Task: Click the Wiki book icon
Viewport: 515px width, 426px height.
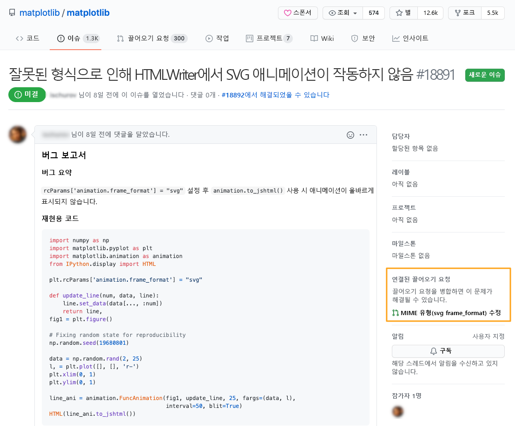Action: [314, 39]
